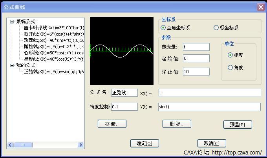Click the 精度控制 input field

124,107
